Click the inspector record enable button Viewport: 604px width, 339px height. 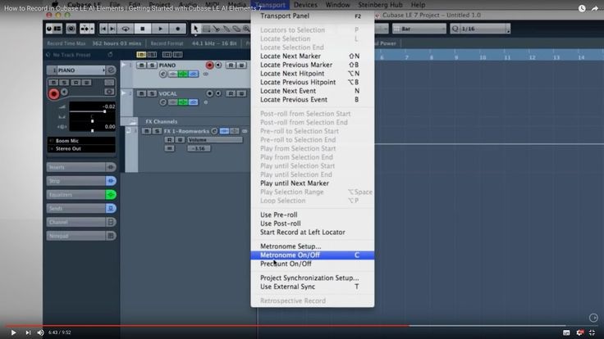(x=54, y=94)
